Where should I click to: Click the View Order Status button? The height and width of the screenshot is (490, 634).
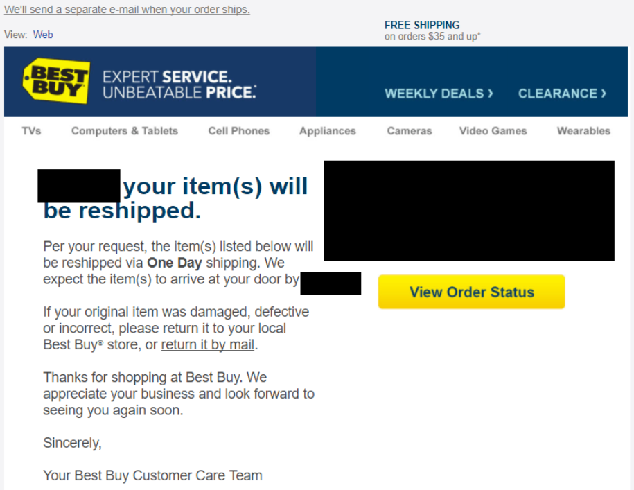[471, 292]
